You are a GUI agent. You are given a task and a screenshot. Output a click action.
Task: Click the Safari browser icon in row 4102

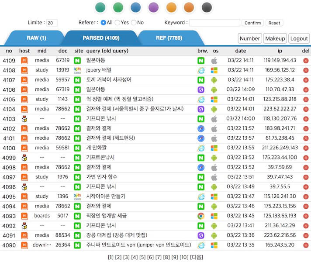[201, 128]
